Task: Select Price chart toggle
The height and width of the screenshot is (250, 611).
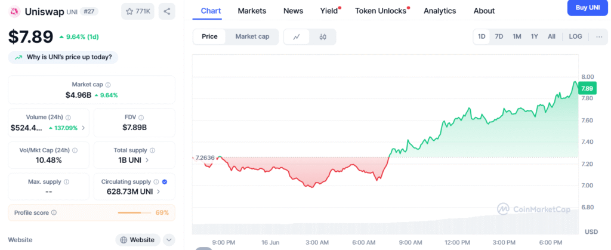Action: point(209,36)
